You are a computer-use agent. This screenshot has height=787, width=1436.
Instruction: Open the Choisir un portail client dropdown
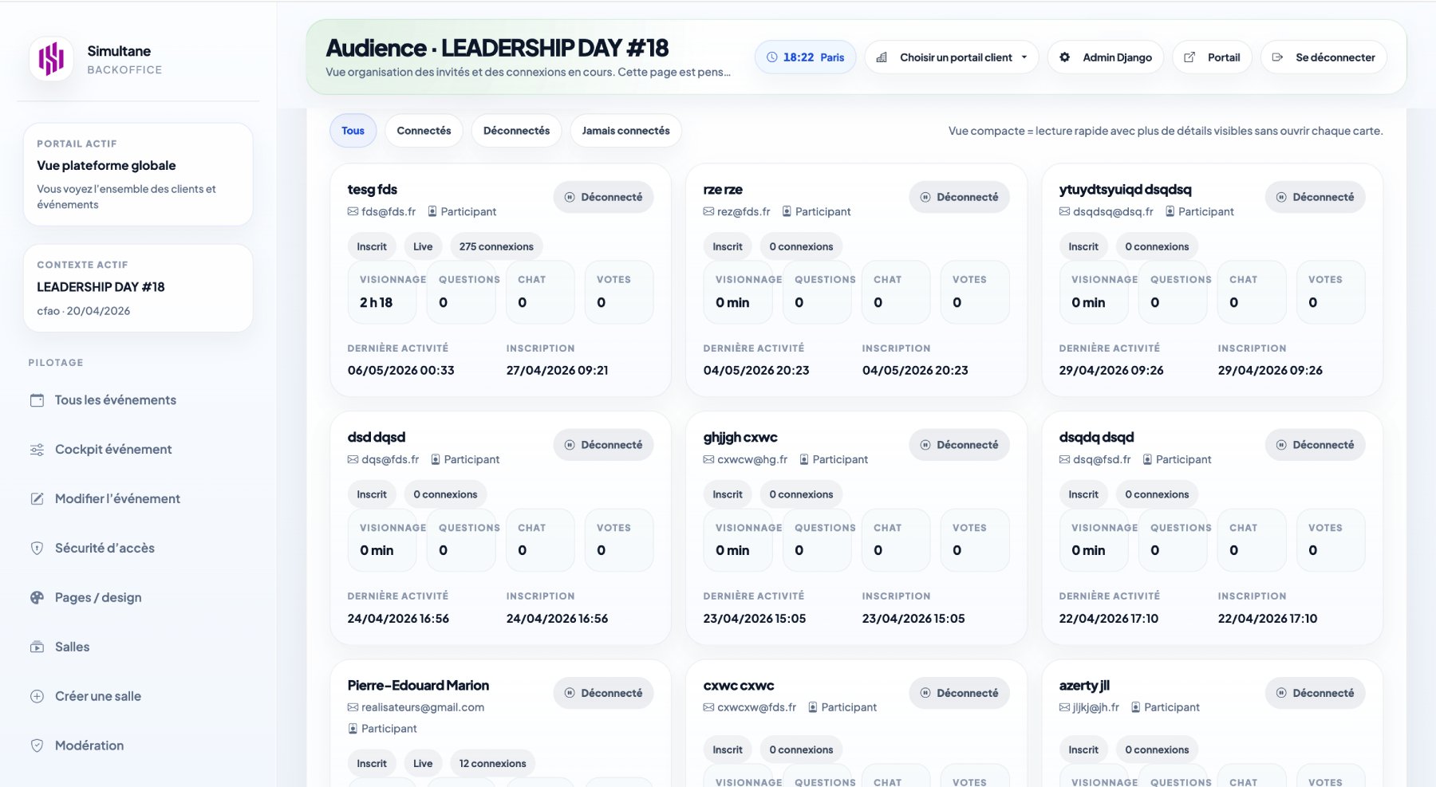pos(952,57)
